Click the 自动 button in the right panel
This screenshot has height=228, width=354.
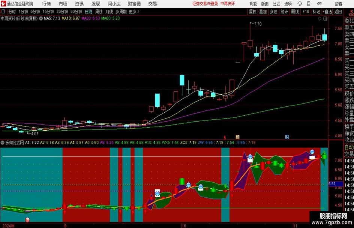[349, 147]
